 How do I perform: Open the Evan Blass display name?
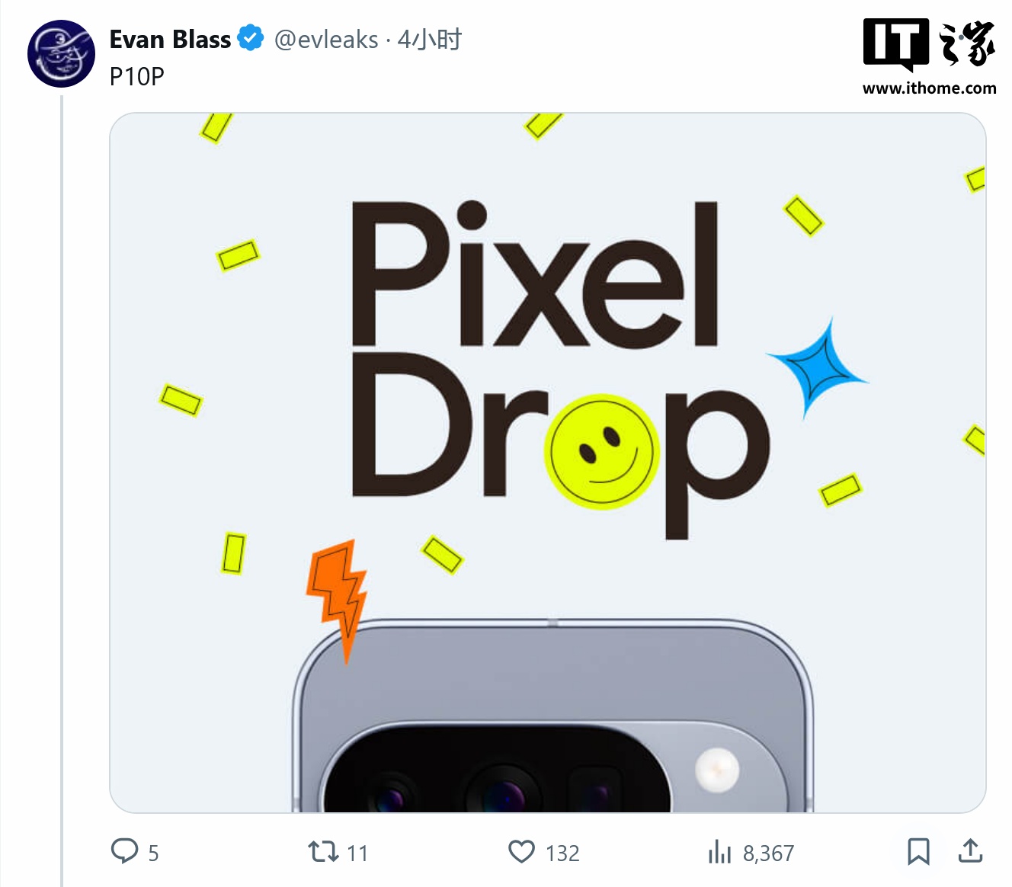[x=170, y=39]
